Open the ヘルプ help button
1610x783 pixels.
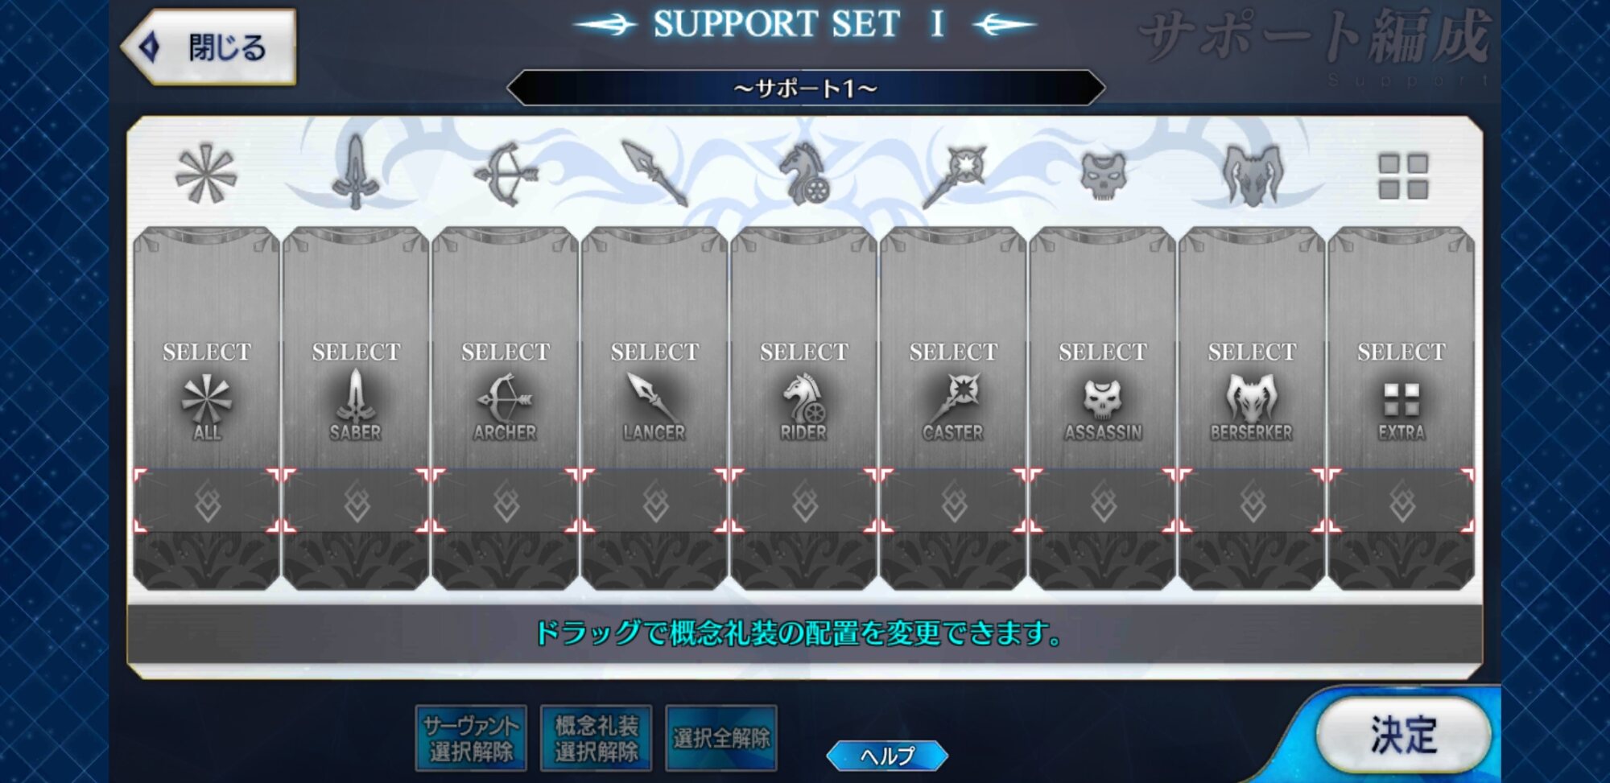pos(887,755)
